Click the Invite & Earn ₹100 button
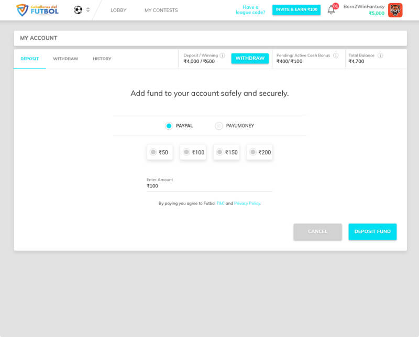 (x=296, y=9)
